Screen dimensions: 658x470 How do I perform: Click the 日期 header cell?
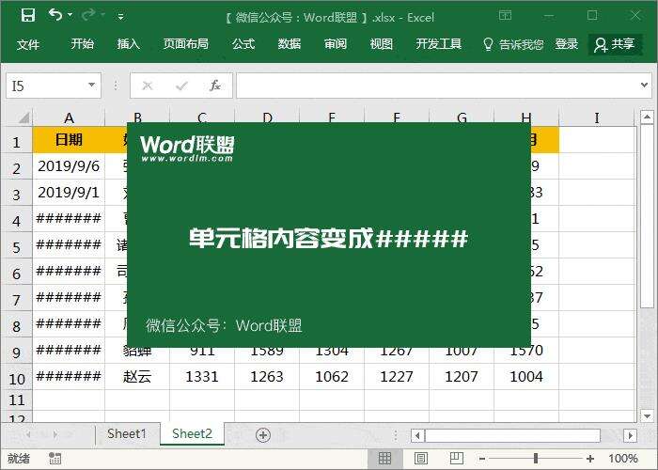(x=69, y=140)
